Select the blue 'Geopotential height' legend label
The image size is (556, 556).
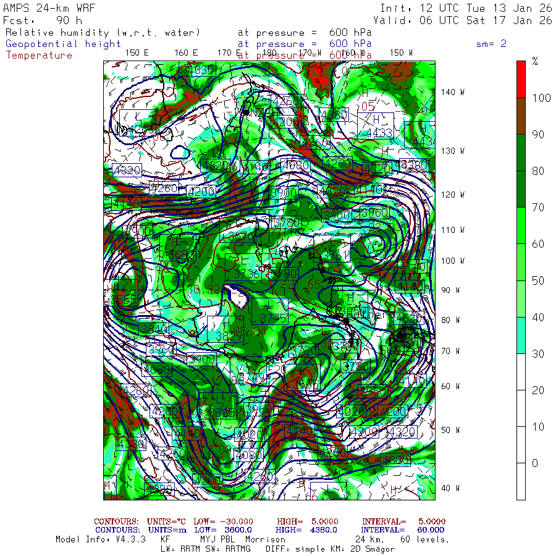click(64, 44)
